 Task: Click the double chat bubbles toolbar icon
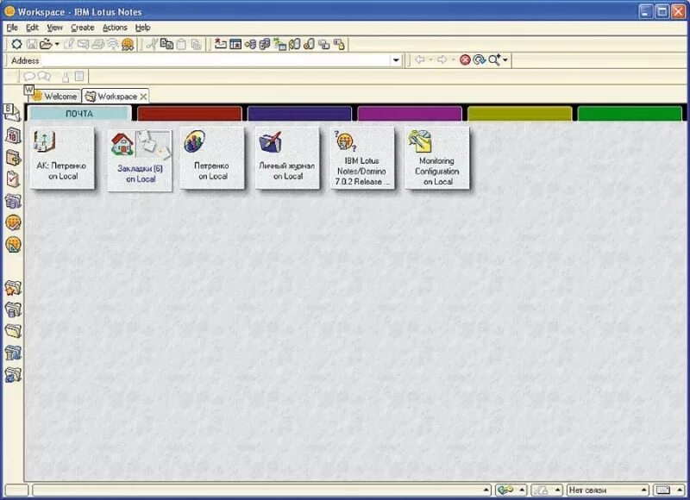44,77
